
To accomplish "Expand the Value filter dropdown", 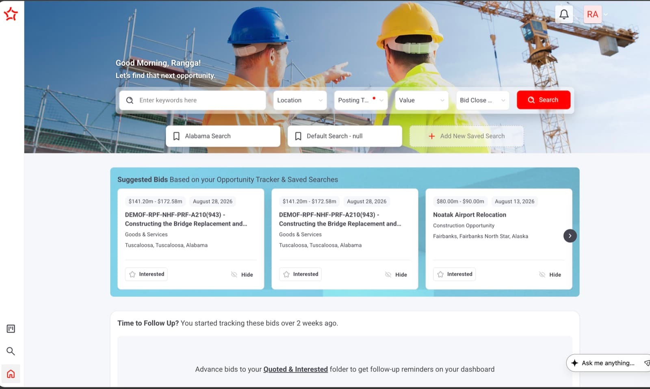I will [422, 100].
